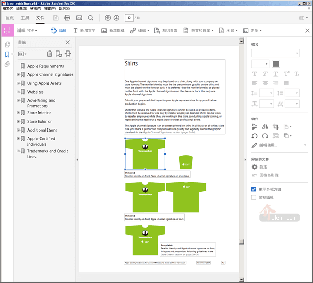The height and width of the screenshot is (283, 313).
Task: Open line spacing dropdown
Action: (x=267, y=93)
